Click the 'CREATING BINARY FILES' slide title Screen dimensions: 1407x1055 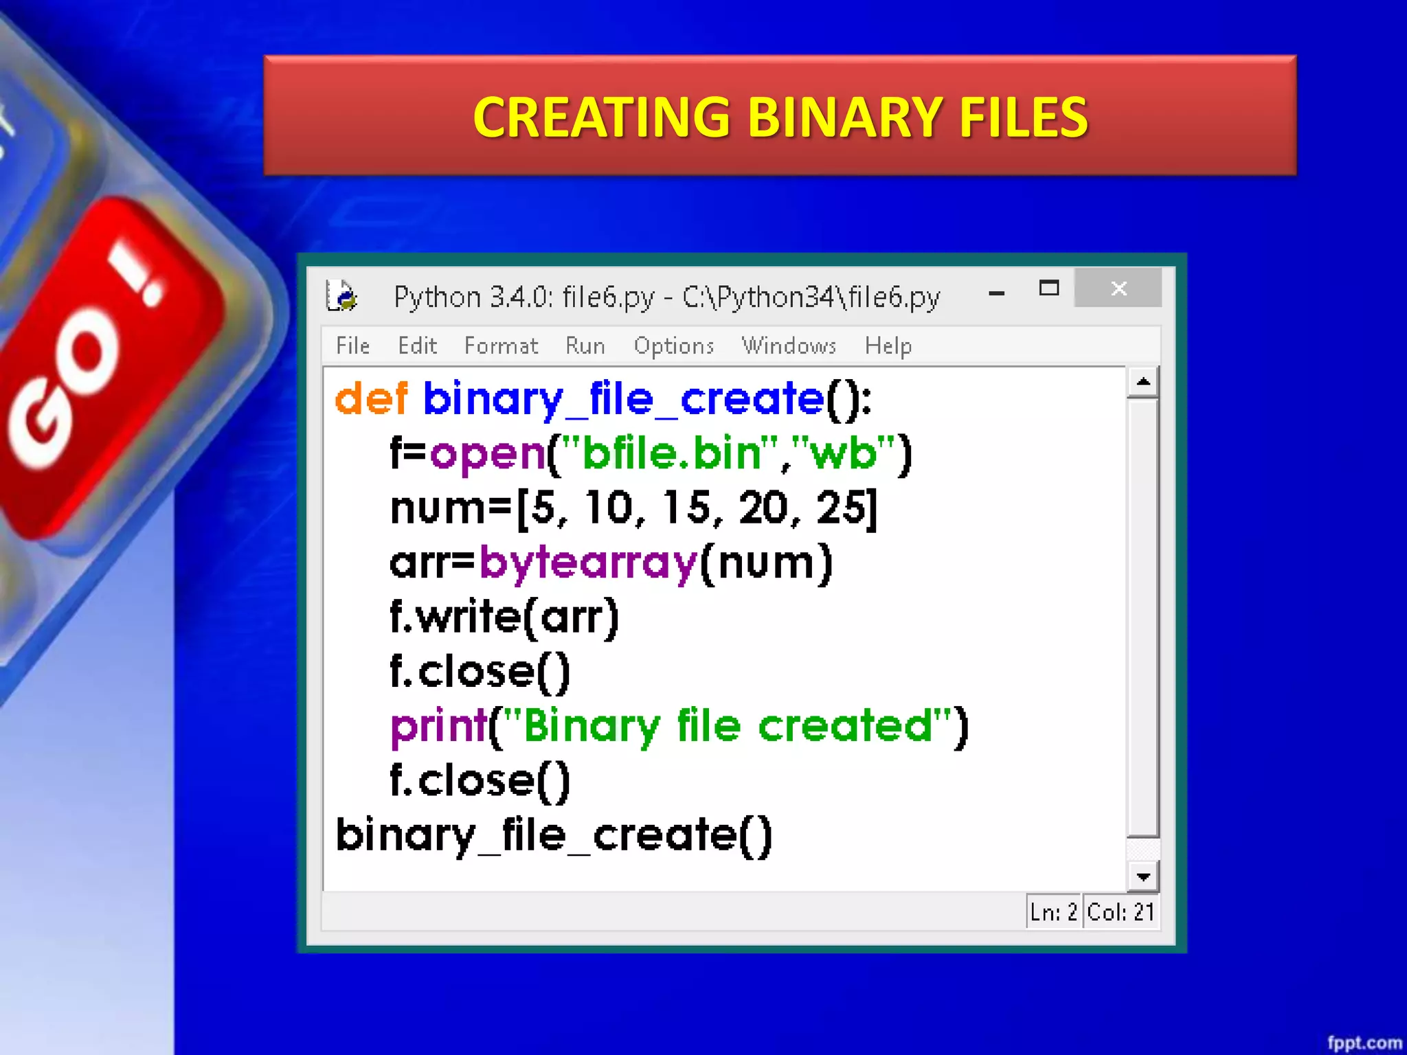[x=780, y=117]
